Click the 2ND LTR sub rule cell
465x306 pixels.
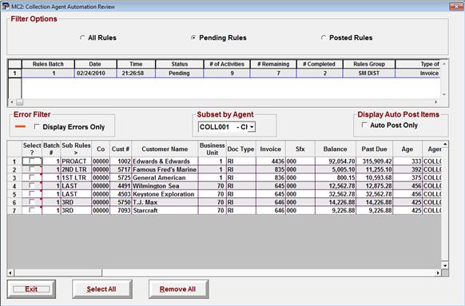[x=76, y=169]
